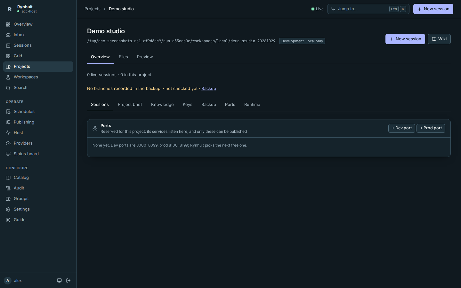Click New session in the top bar
The image size is (461, 288).
click(433, 9)
